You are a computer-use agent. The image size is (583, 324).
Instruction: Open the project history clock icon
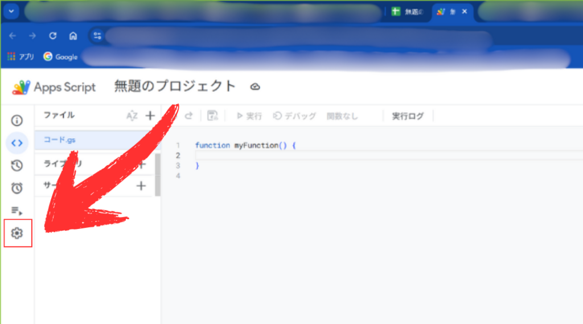pos(17,166)
